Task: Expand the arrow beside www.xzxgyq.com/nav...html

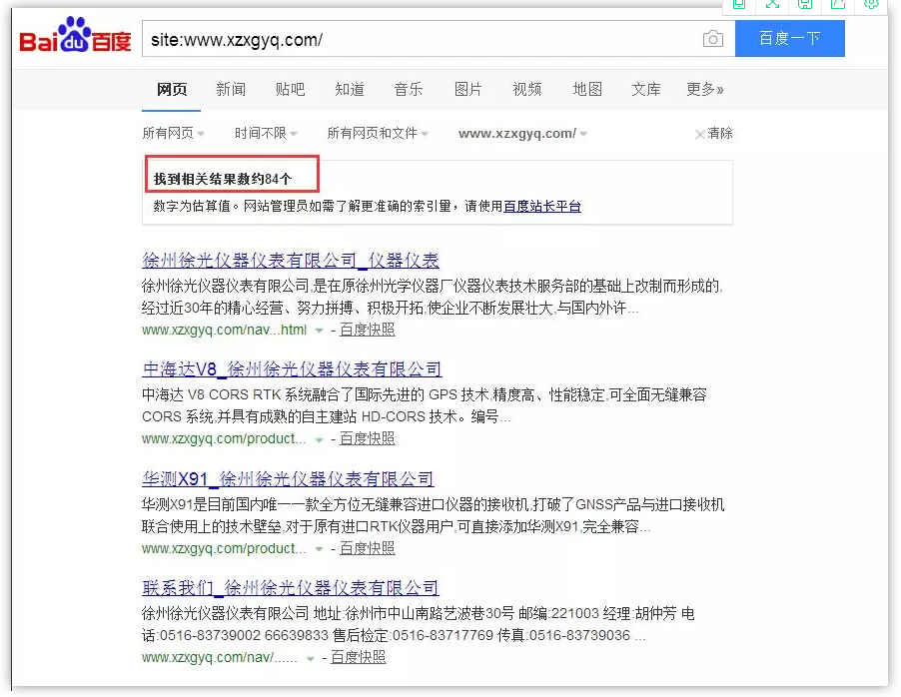Action: 319,331
